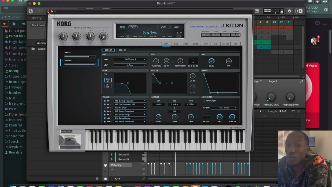Image resolution: width=332 pixels, height=187 pixels.
Task: Open arpeggiator PATTERN 5-tone Trance dropdown
Action: pyautogui.click(x=224, y=108)
